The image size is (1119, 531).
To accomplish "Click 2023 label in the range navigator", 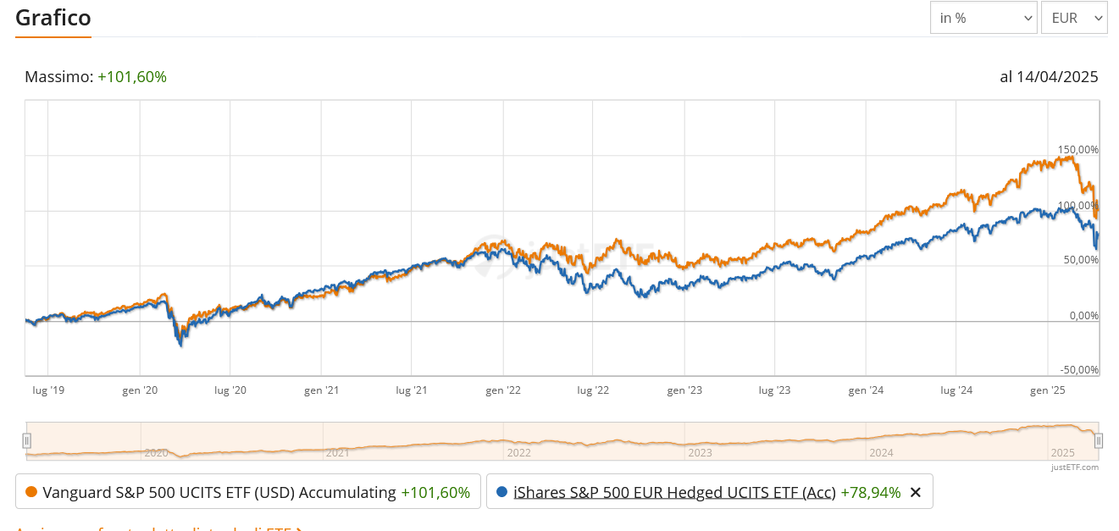I will click(700, 453).
